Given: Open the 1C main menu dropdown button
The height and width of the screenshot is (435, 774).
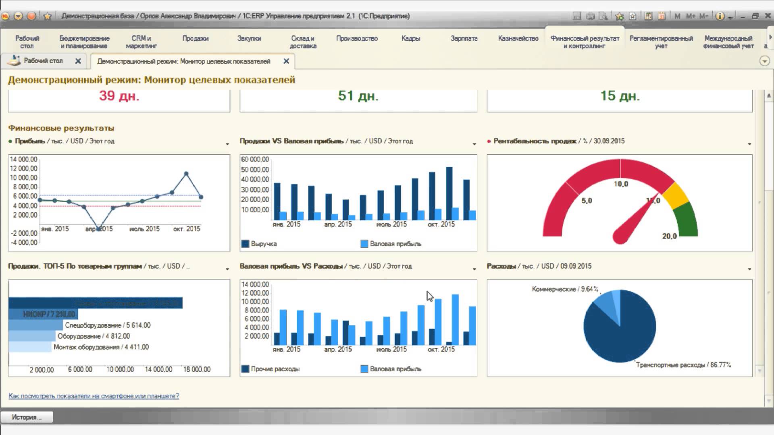Looking at the screenshot, I should (19, 16).
